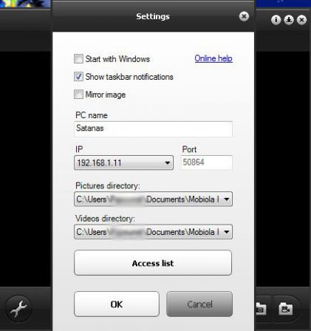Viewport: 311px width, 331px height.
Task: Confirm settings with OK button
Action: click(117, 304)
